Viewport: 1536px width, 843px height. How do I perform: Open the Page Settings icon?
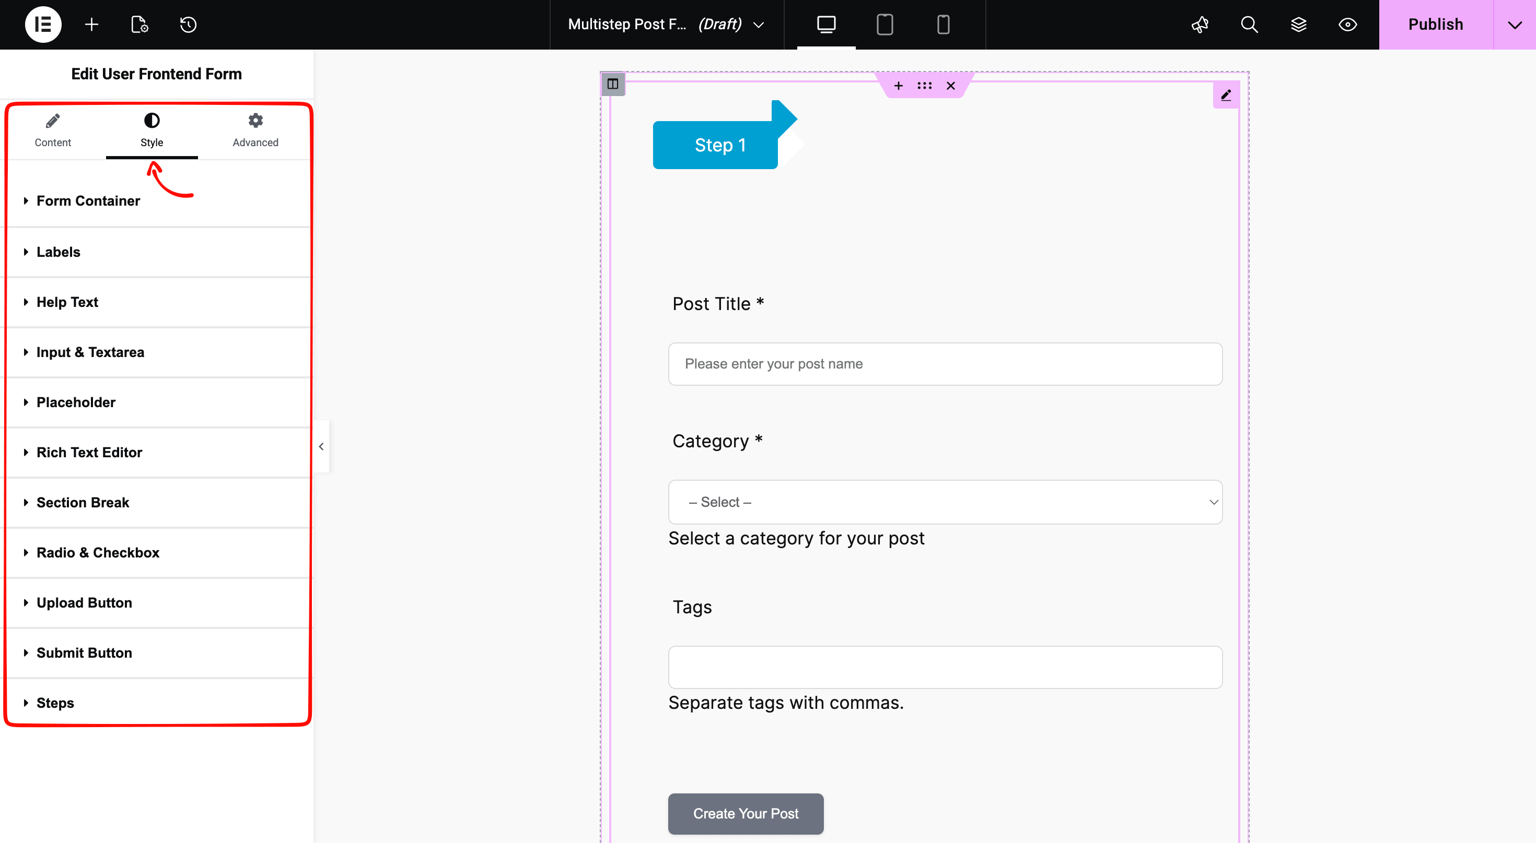139,25
